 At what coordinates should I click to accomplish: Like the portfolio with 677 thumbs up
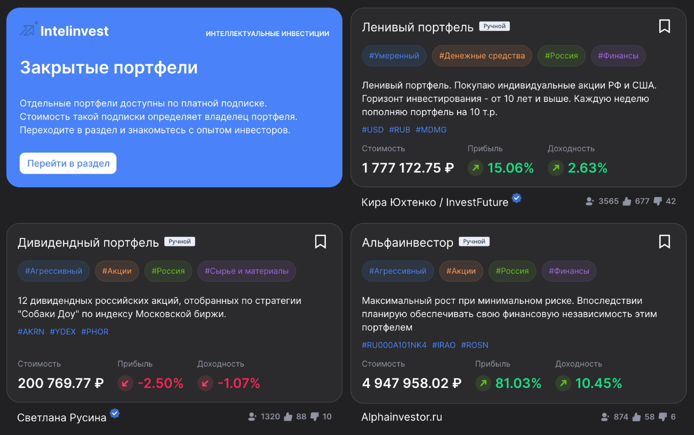coord(626,201)
